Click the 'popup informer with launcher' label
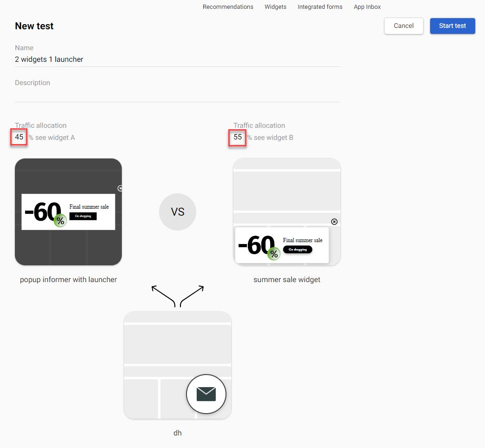The width and height of the screenshot is (485, 448). 68,279
